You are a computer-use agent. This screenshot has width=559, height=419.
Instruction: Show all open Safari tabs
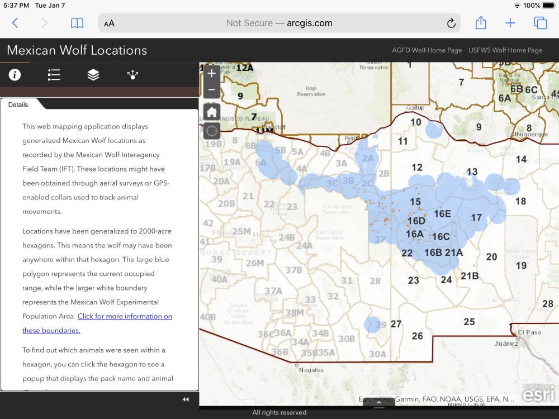click(x=540, y=23)
